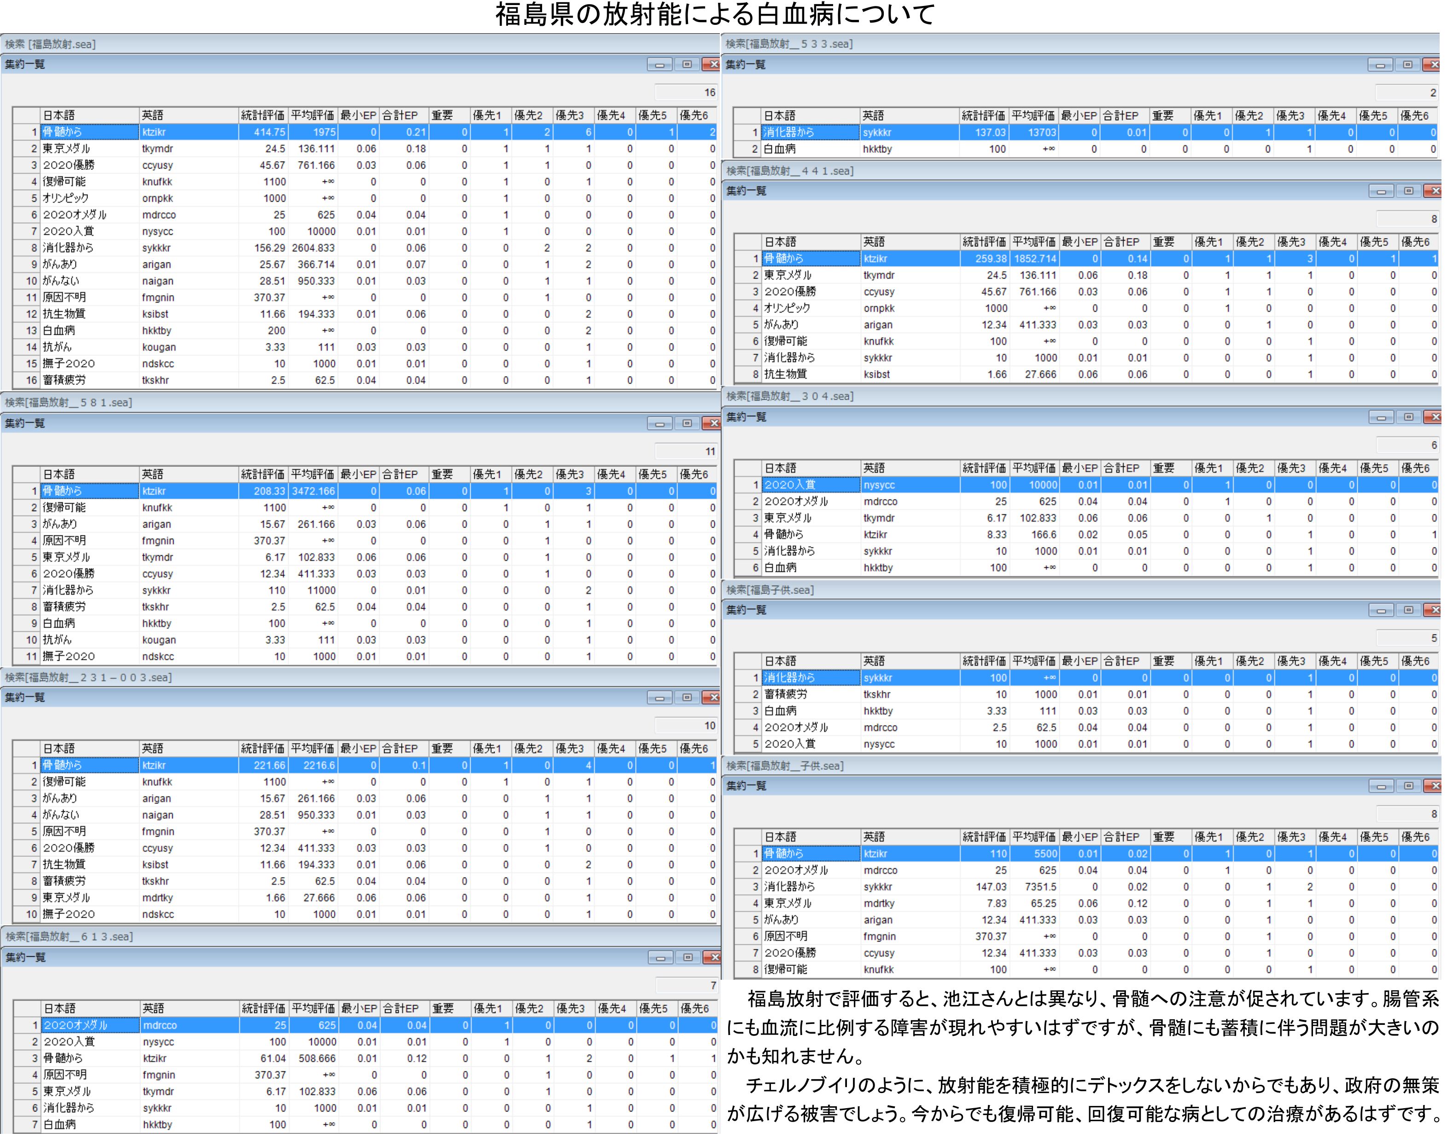Maximize the 福島放射__304.sea 集約一覧 window
Image resolution: width=1453 pixels, height=1134 pixels.
1408,417
